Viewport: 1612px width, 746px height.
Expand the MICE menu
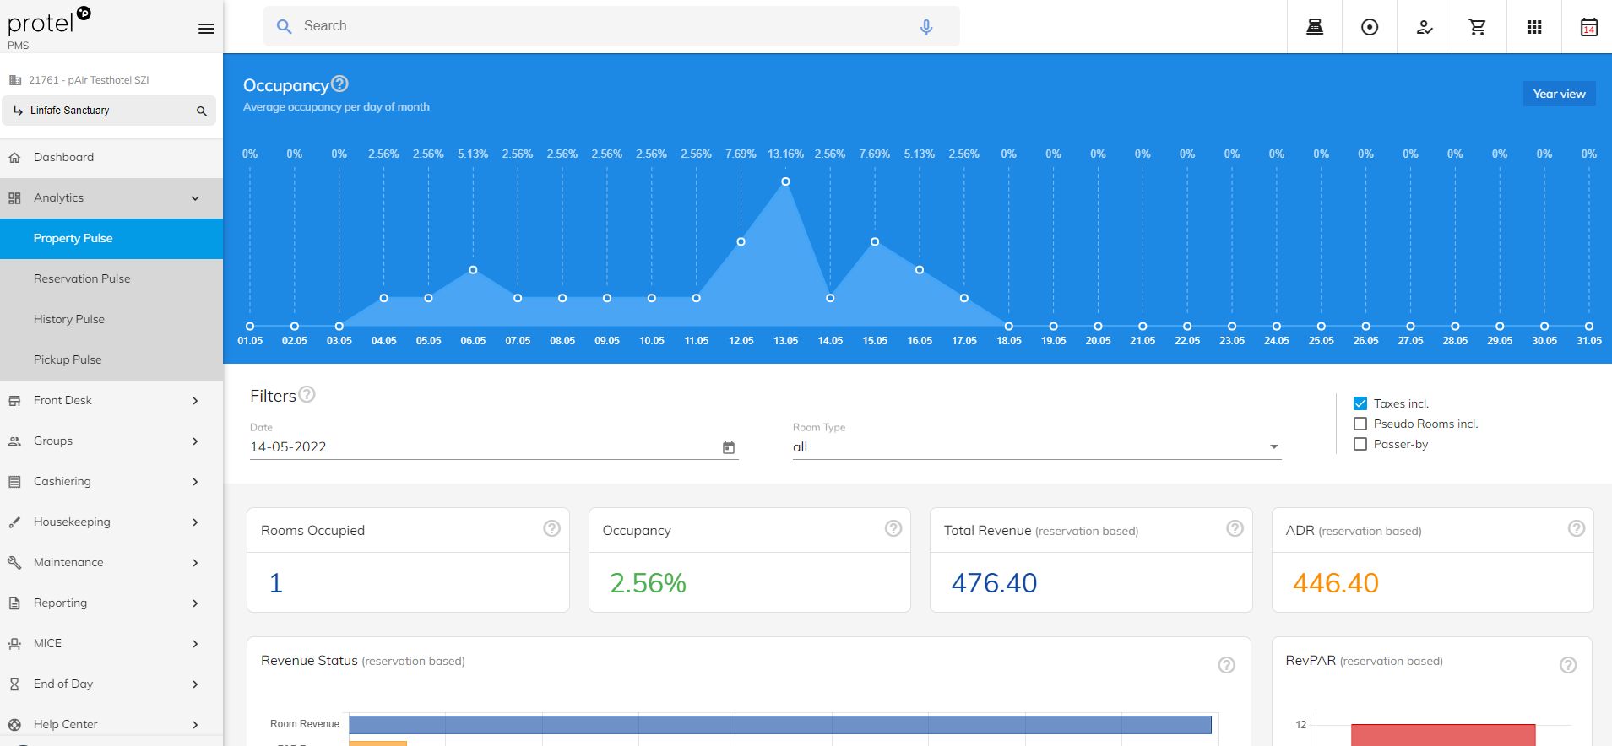coord(195,644)
